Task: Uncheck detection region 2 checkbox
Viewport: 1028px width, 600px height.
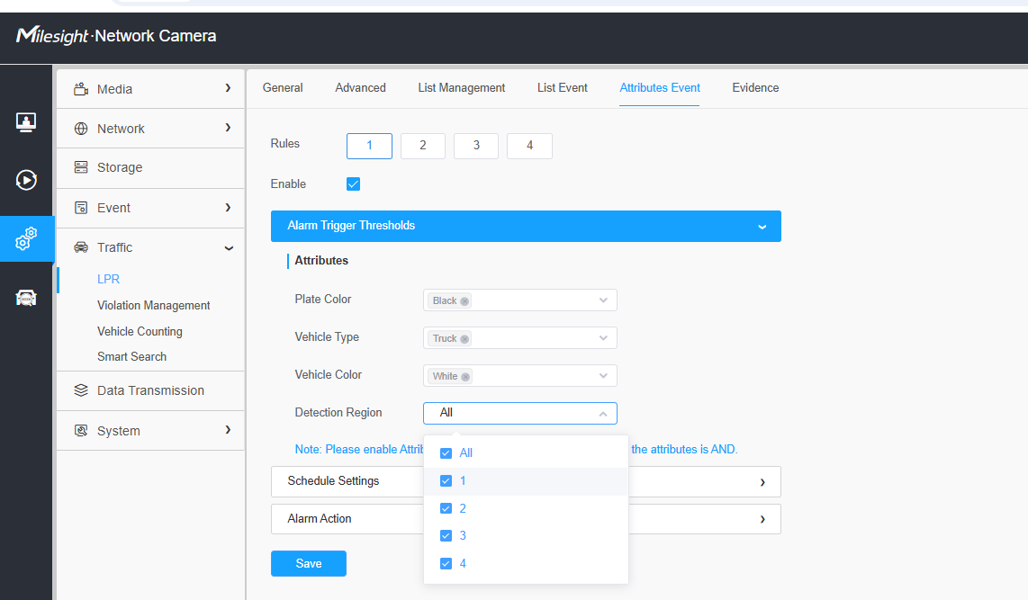Action: point(446,508)
